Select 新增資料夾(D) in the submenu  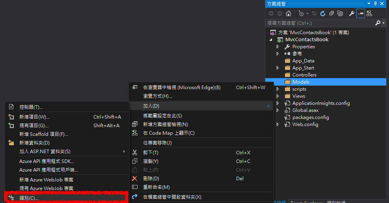pos(34,143)
